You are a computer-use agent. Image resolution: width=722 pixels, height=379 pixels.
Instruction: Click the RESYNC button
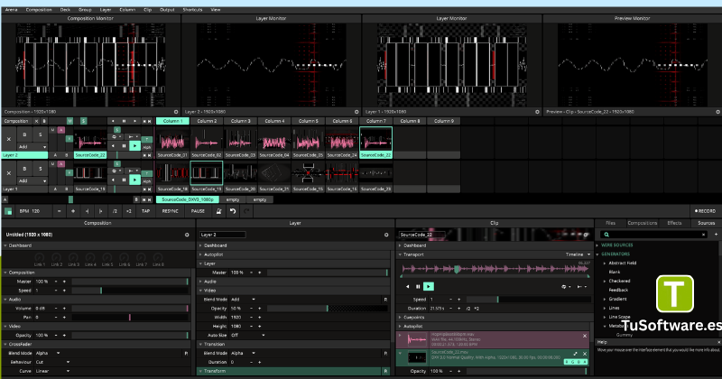(170, 211)
